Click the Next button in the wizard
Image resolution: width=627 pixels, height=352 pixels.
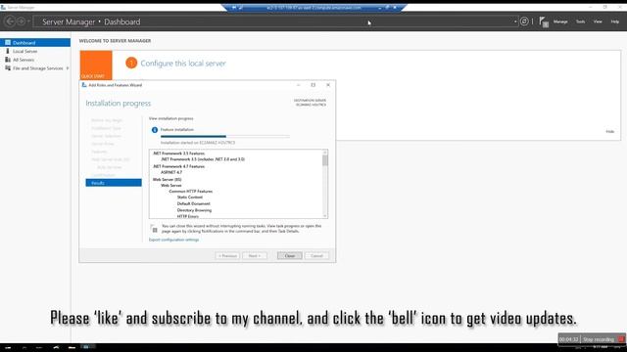pos(255,255)
